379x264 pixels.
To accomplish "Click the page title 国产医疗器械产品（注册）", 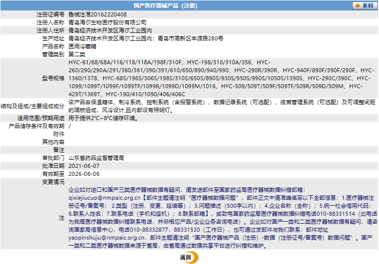I will pos(165,5).
